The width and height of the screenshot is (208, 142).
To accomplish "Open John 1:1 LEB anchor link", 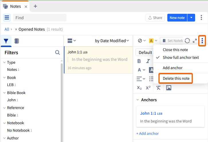I will (151, 113).
